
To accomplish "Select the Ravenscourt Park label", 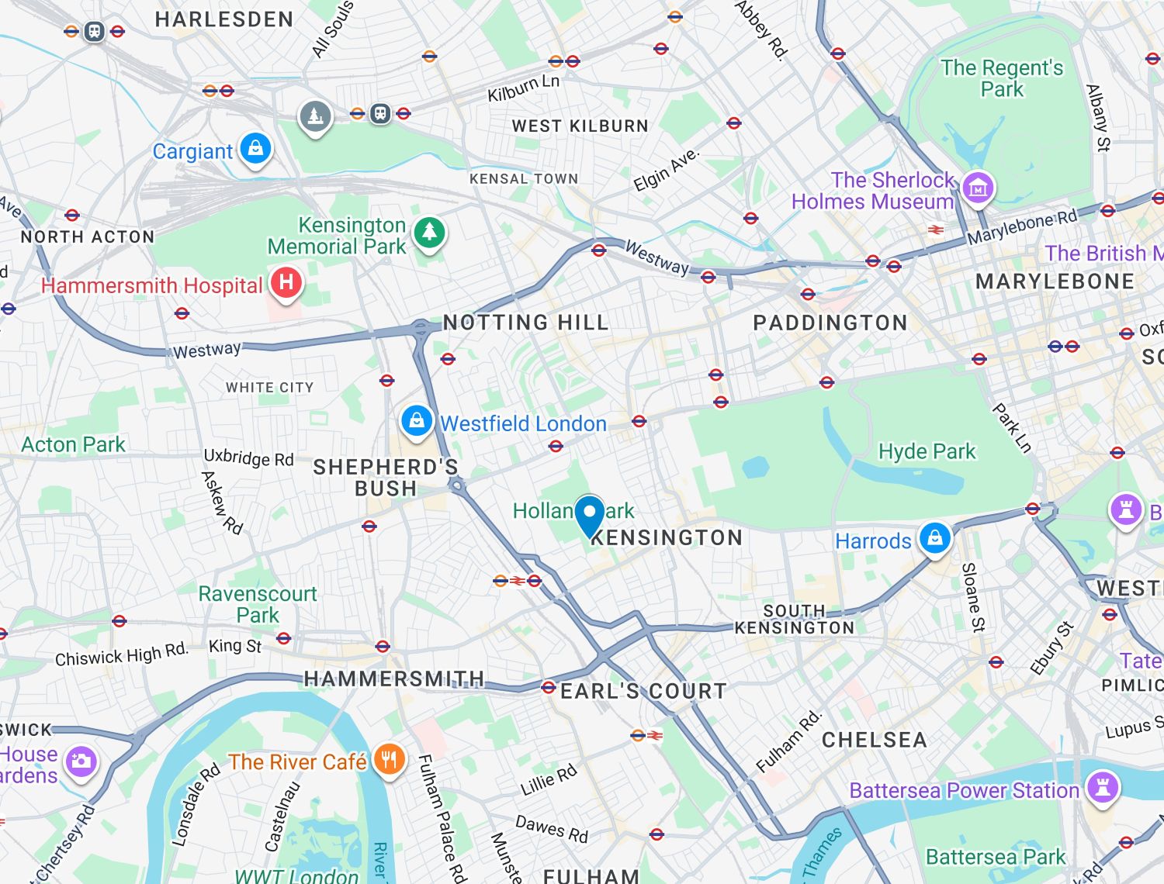I will pos(258,604).
